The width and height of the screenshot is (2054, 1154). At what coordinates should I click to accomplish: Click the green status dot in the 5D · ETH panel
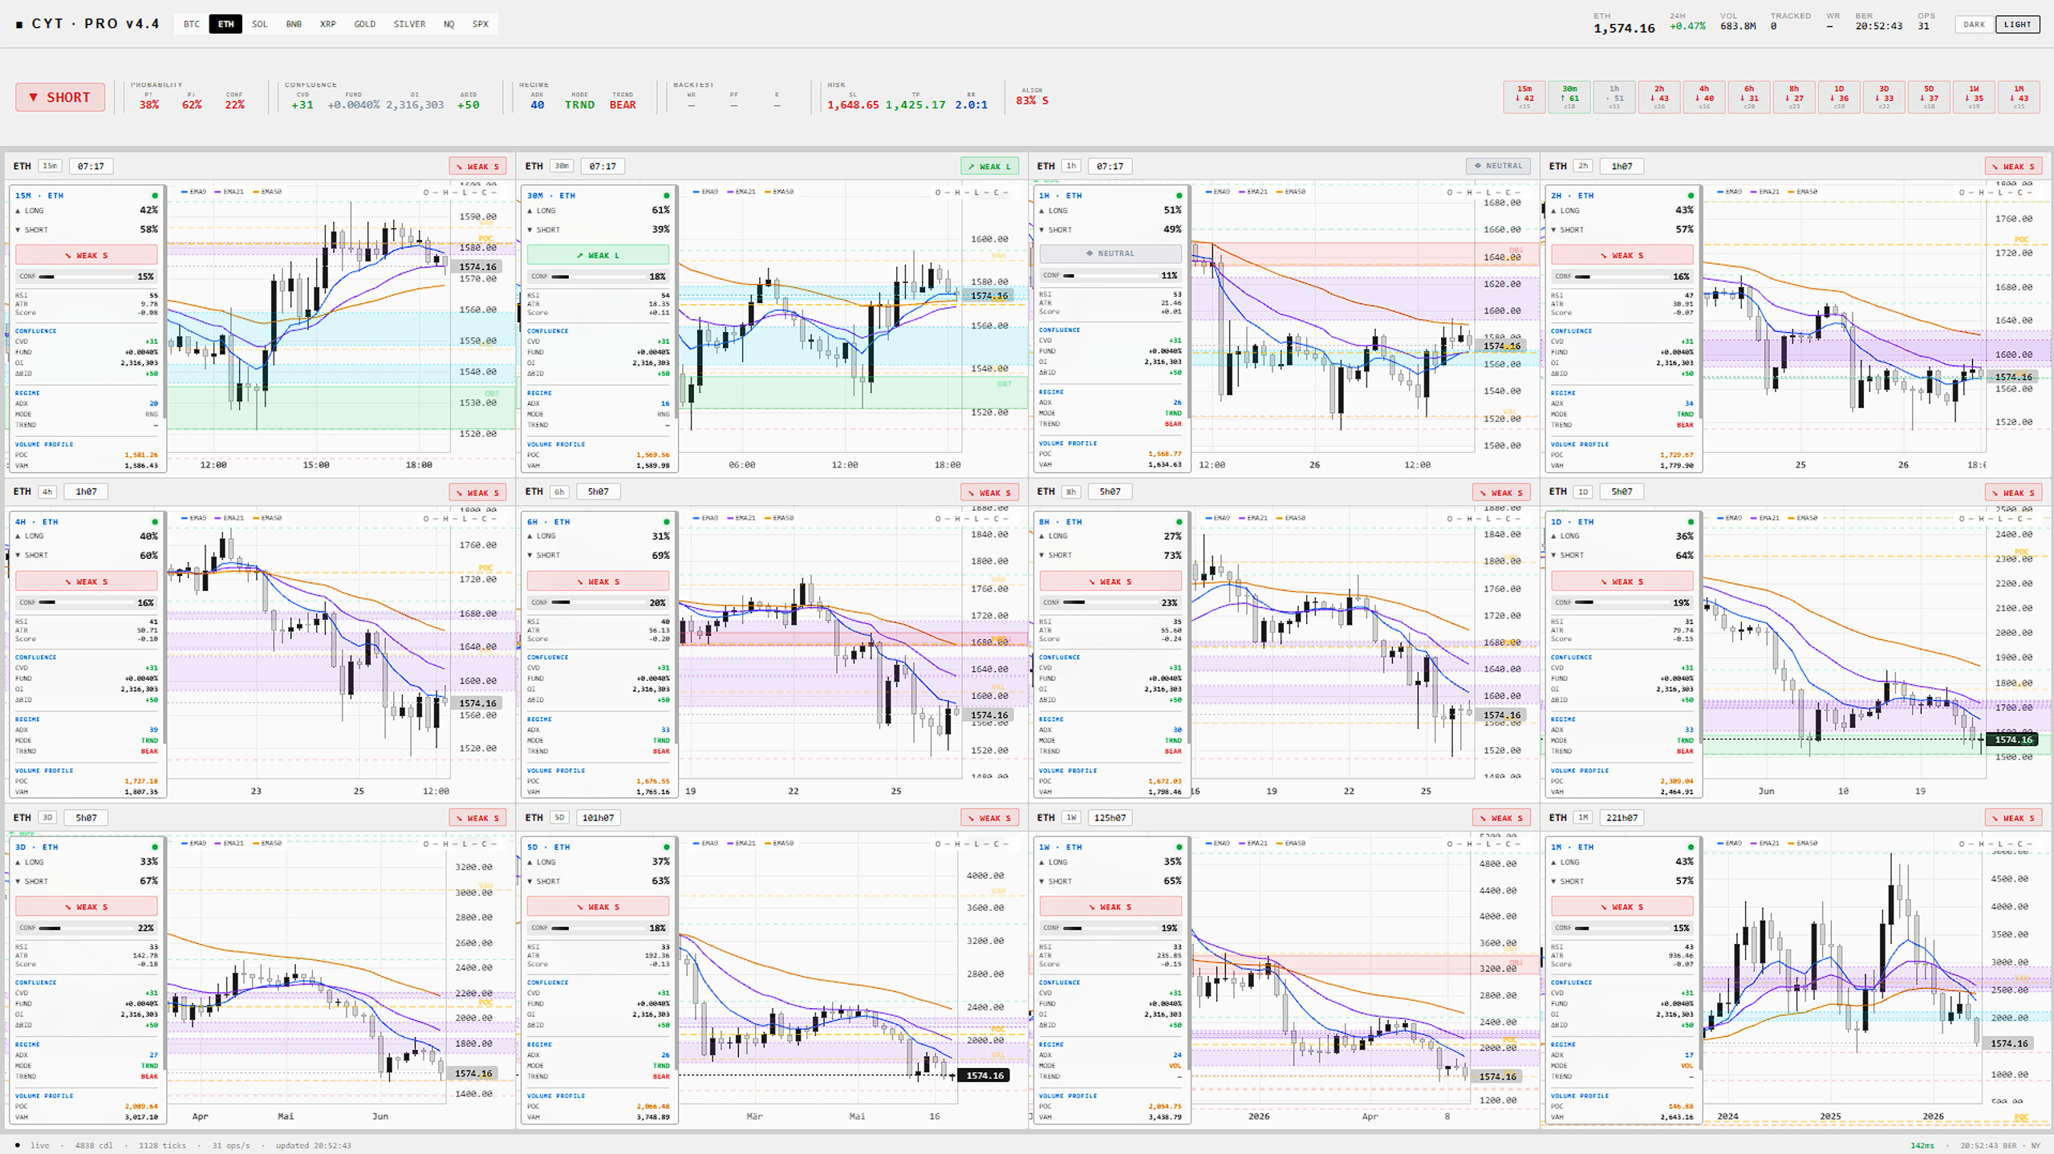click(666, 848)
